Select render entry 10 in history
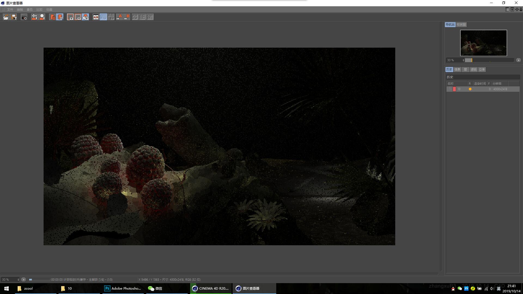 point(483,89)
